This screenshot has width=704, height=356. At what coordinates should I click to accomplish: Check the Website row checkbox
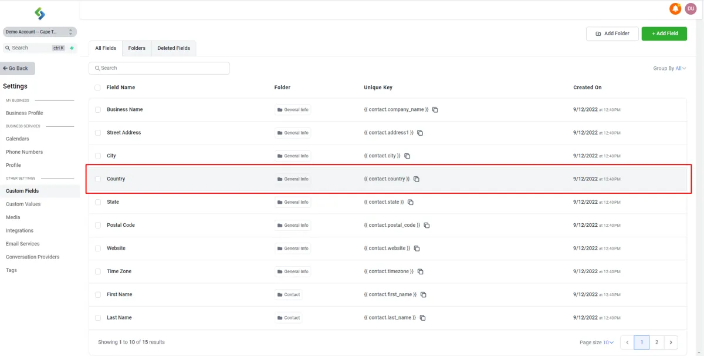click(x=98, y=248)
